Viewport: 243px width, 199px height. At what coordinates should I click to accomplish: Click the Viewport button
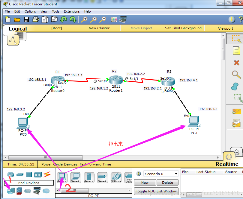pos(226,28)
